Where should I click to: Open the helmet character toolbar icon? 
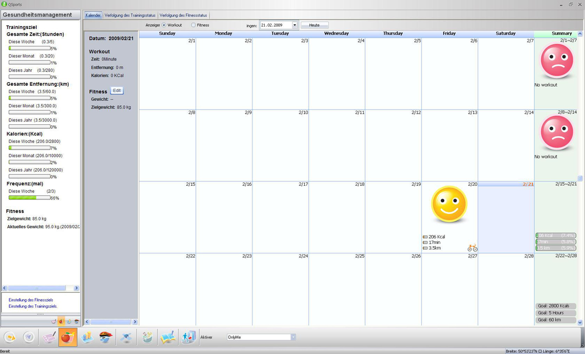pos(106,337)
